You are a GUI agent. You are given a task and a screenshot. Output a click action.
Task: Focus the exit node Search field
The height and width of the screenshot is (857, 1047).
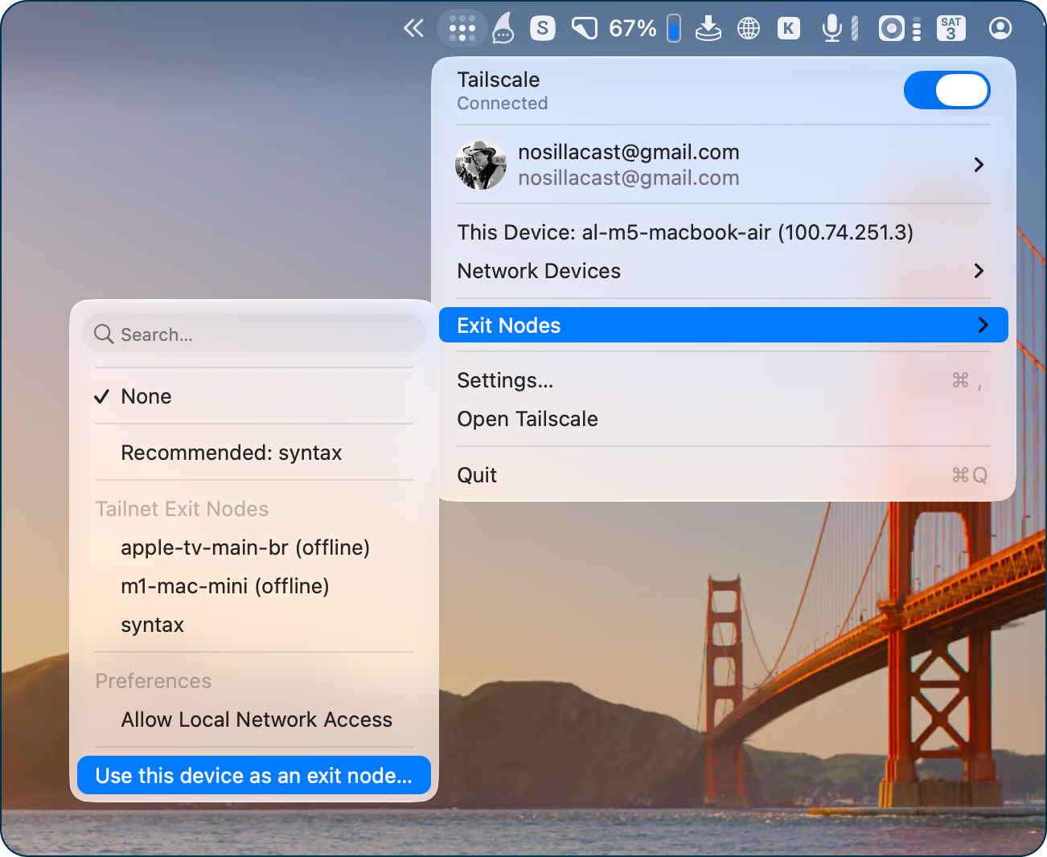point(254,334)
